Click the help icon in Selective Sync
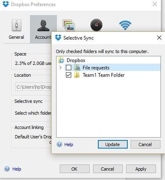Screen dimensions: 165x180 pyautogui.click(x=59, y=144)
